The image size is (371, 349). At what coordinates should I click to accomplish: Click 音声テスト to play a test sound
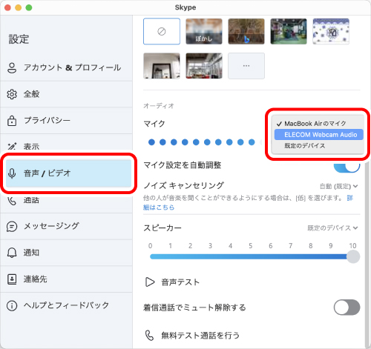click(172, 282)
